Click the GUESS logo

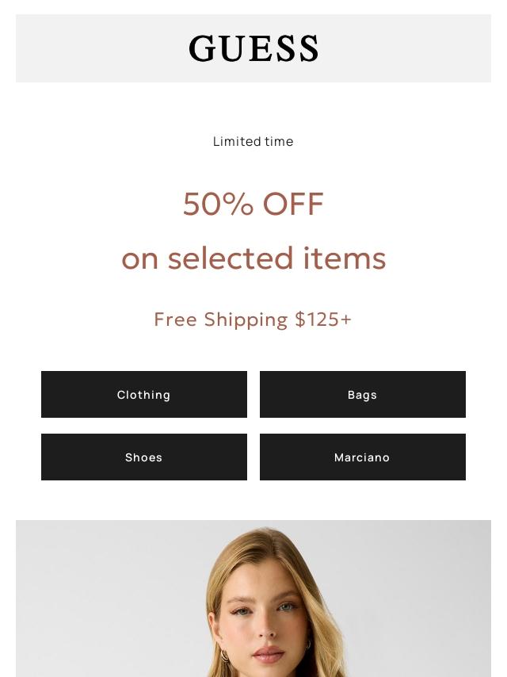[253, 49]
